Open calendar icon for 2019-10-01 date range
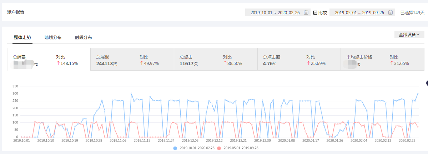Image resolution: width=428 pixels, height=154 pixels. click(306, 12)
